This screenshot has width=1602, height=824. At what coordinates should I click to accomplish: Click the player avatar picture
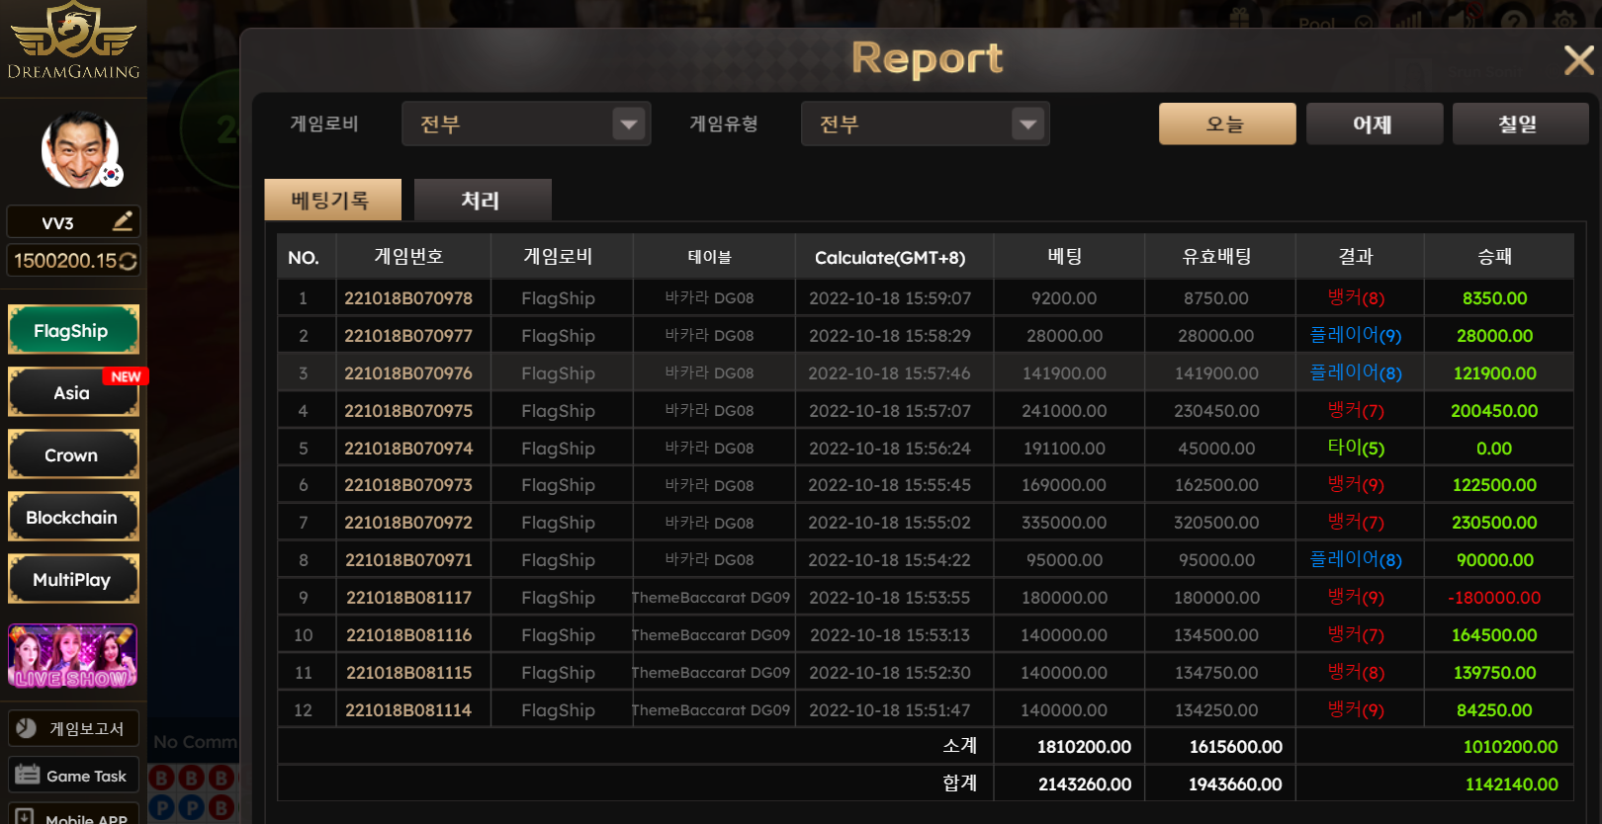click(79, 150)
